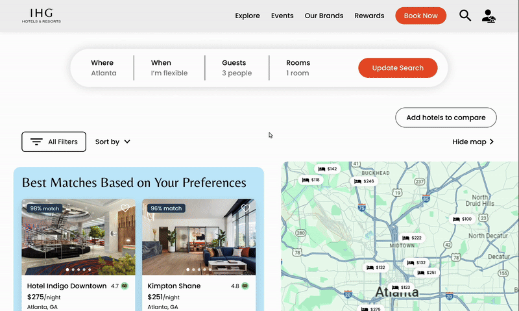Open the Rewards menu
The image size is (519, 311).
point(369,16)
